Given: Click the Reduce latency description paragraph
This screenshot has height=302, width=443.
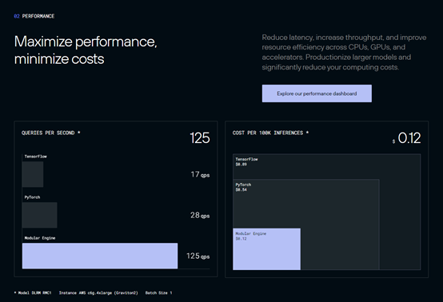Looking at the screenshot, I should pos(344,52).
